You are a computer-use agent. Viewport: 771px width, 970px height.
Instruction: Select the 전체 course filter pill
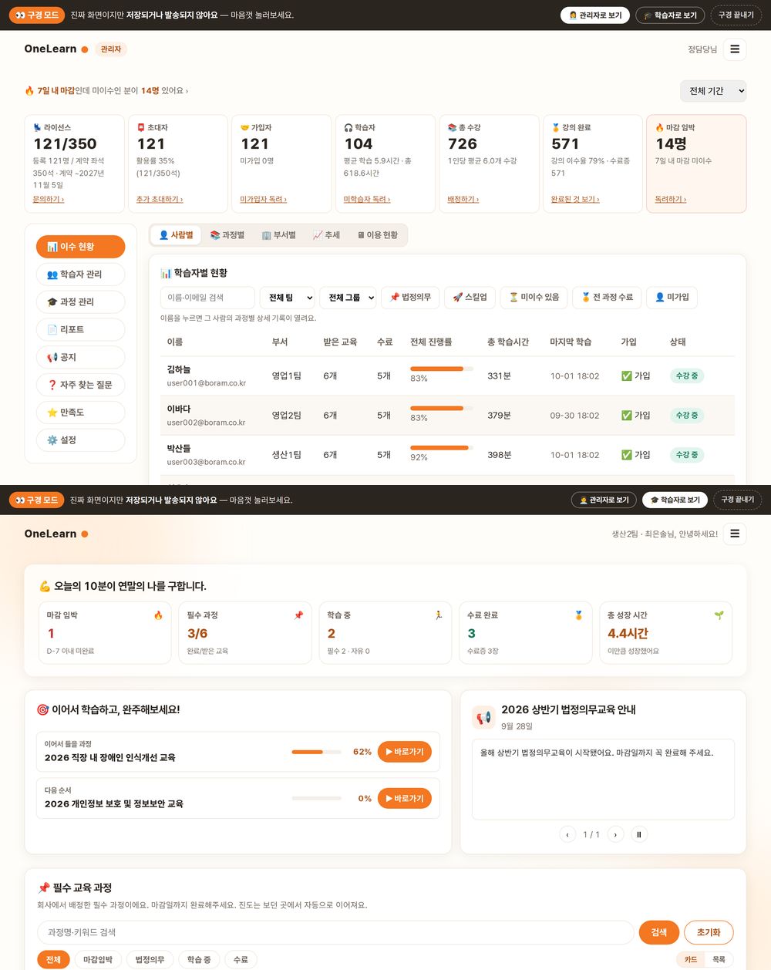click(x=53, y=960)
